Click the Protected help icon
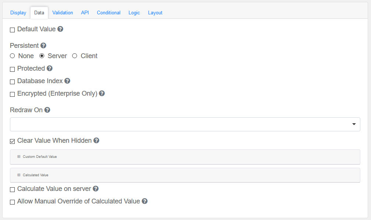 pos(50,68)
